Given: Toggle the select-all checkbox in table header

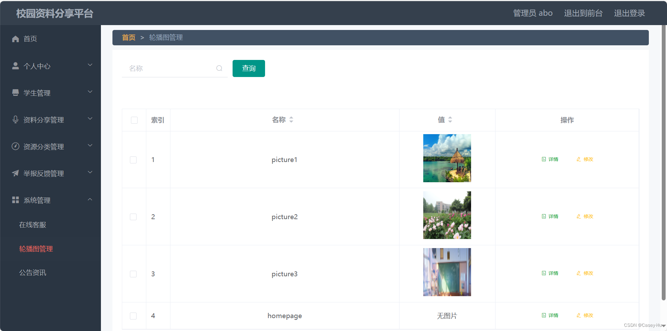Looking at the screenshot, I should [134, 120].
